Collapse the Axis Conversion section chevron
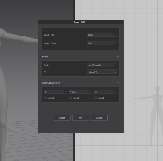Image resolution: width=163 pixels, height=161 pixels. click(118, 83)
